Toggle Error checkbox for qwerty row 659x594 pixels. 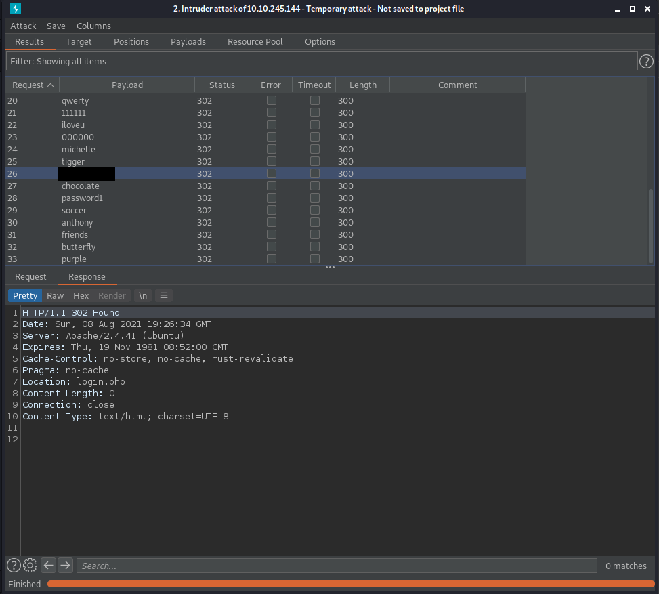point(272,101)
